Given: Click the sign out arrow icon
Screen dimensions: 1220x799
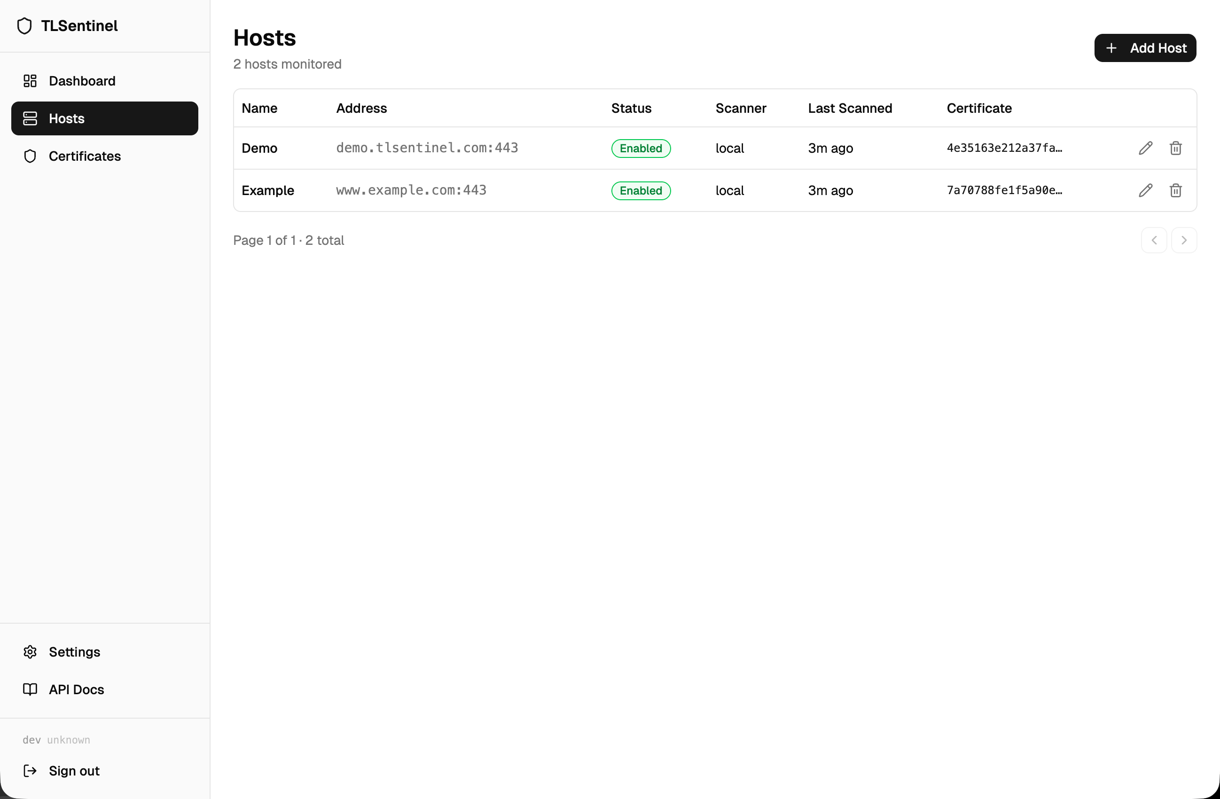Looking at the screenshot, I should [x=29, y=770].
